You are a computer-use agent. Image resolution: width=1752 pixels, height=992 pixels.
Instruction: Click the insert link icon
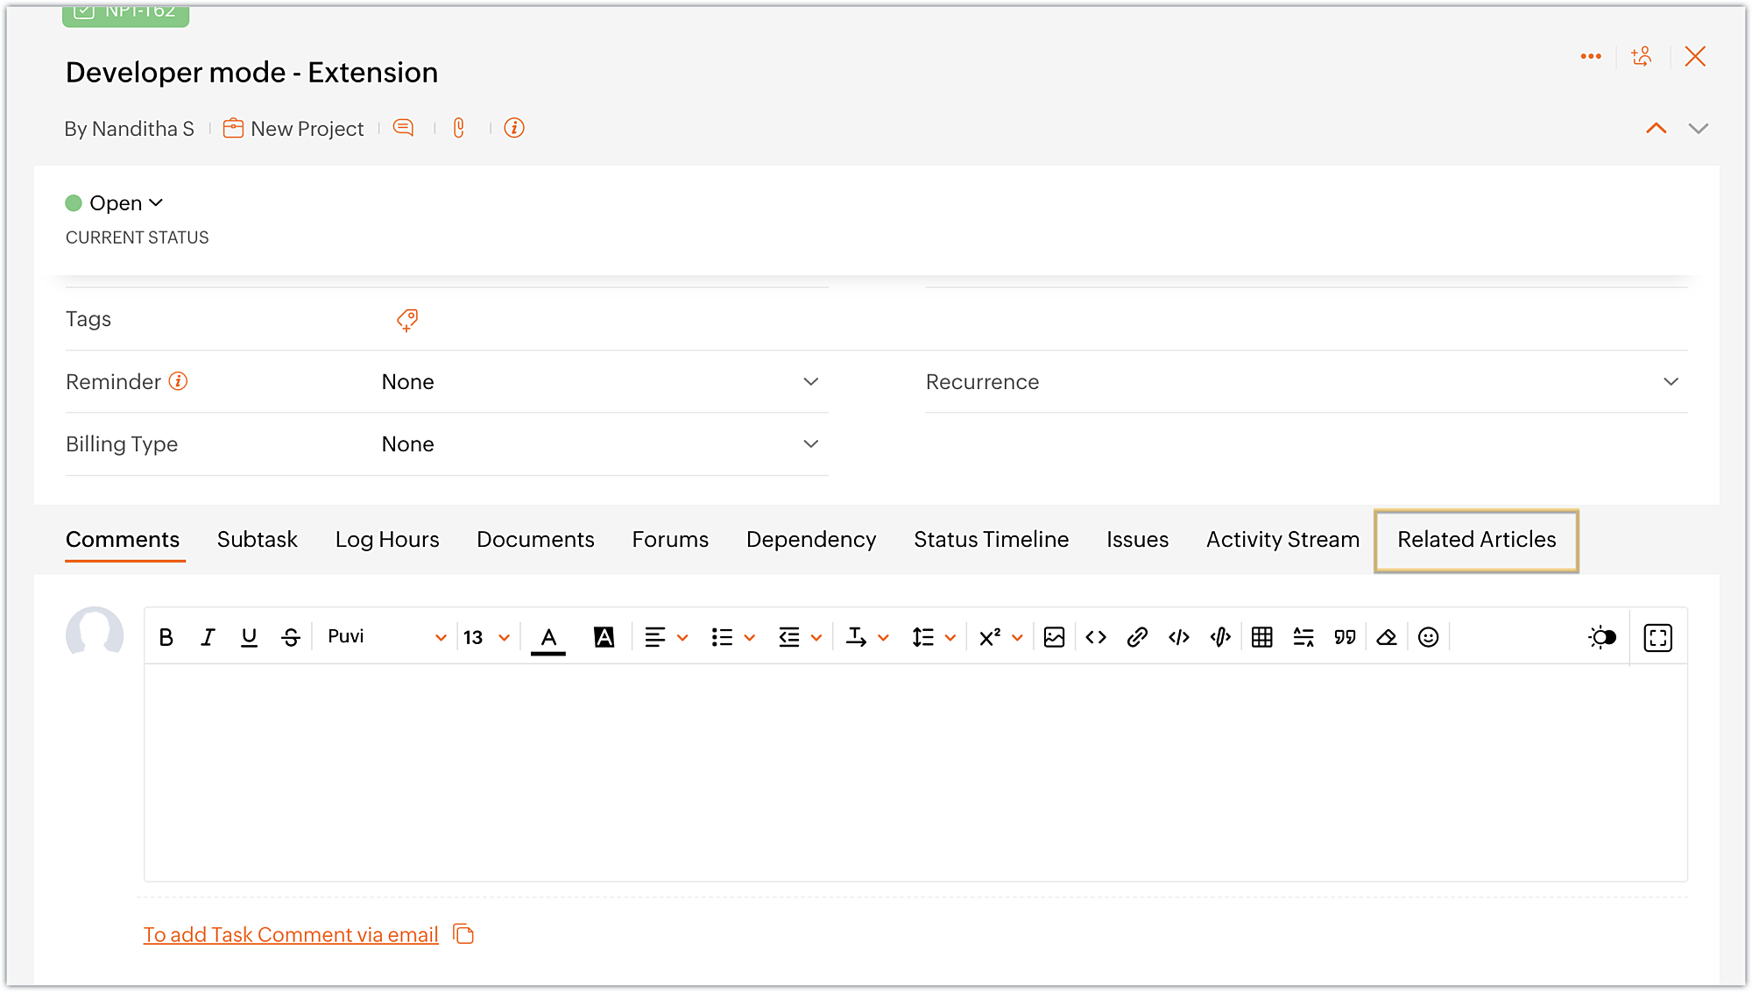point(1137,637)
